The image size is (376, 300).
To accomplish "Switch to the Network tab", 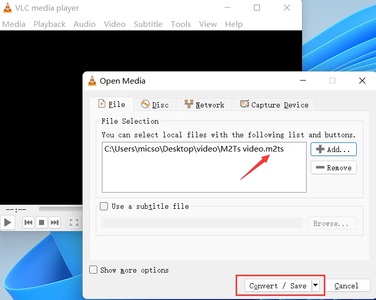I will (204, 105).
